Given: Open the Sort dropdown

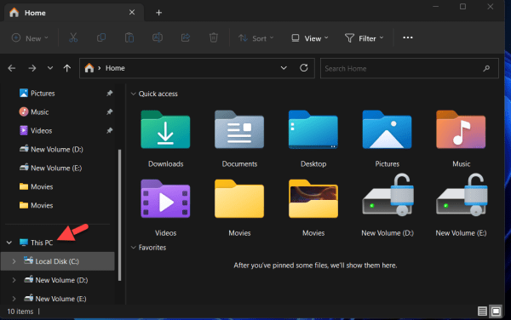Looking at the screenshot, I should [x=256, y=38].
